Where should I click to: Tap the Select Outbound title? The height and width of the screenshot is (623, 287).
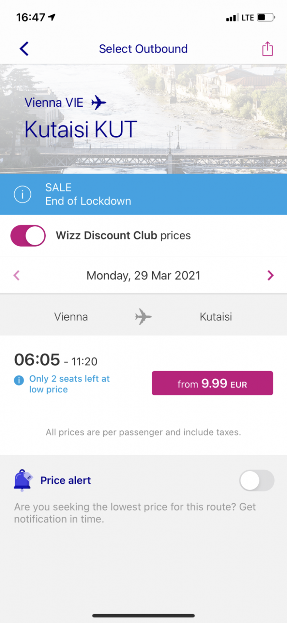[x=143, y=49]
